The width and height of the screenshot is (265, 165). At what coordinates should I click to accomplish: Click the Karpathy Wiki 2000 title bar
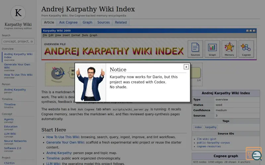click(149, 31)
